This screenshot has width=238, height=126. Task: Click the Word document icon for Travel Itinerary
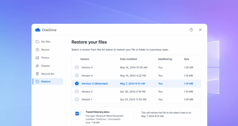(78, 113)
